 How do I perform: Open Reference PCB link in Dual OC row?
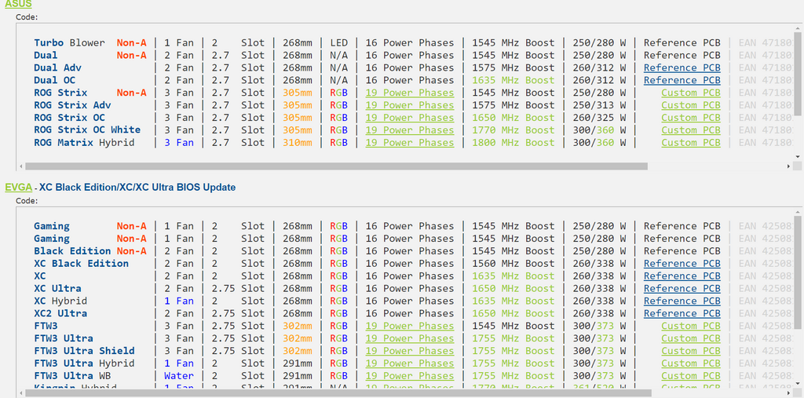pos(682,80)
